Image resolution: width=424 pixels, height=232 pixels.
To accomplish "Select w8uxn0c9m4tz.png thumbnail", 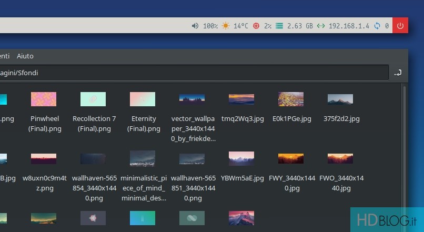I will pyautogui.click(x=44, y=158).
